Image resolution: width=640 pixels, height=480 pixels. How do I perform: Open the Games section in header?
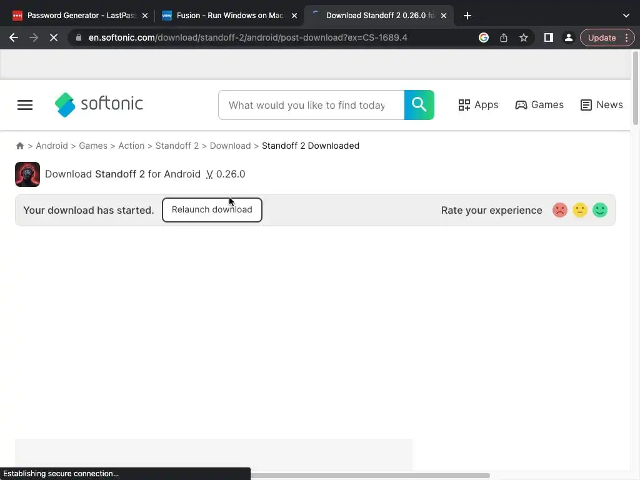click(539, 105)
